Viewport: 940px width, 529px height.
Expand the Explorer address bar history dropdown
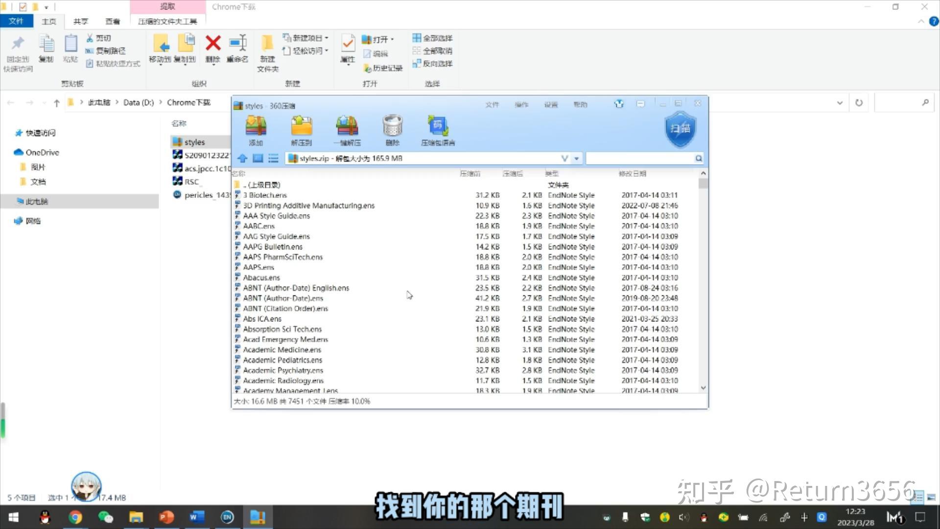840,103
